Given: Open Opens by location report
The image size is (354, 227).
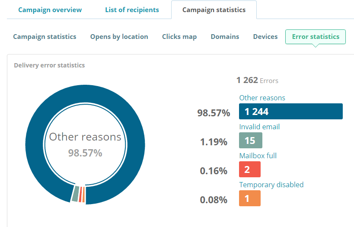Looking at the screenshot, I should [119, 37].
